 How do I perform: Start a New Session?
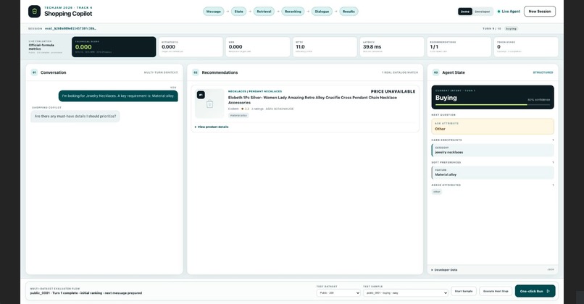[x=540, y=12]
